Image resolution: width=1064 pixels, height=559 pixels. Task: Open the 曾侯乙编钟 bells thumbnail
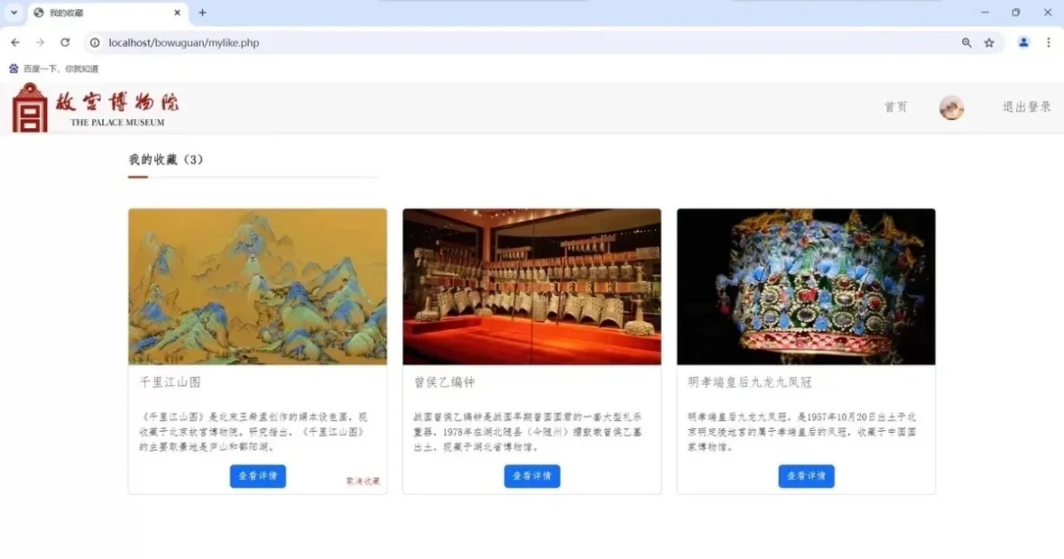pos(532,287)
